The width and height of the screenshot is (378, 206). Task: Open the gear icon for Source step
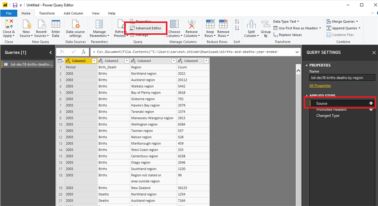tap(371, 103)
